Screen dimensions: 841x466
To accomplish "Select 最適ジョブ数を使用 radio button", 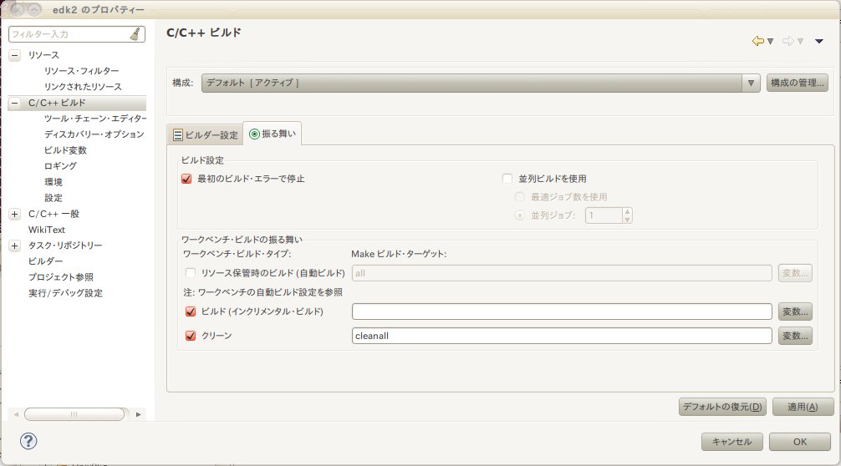I will [519, 197].
